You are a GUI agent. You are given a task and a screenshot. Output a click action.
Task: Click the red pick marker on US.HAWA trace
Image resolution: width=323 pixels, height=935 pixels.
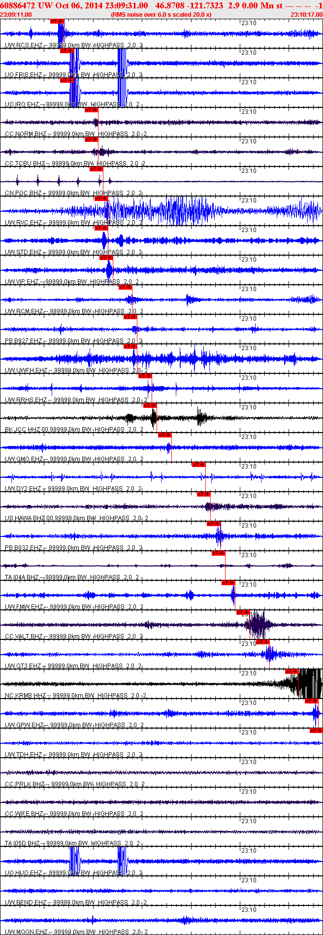204,494
